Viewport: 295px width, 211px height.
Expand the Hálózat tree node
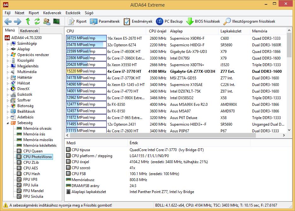pyautogui.click(x=8, y=83)
